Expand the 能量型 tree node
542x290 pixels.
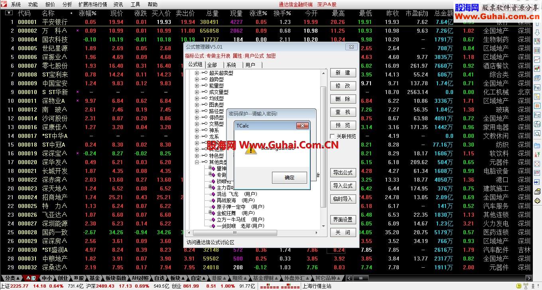tap(197, 86)
